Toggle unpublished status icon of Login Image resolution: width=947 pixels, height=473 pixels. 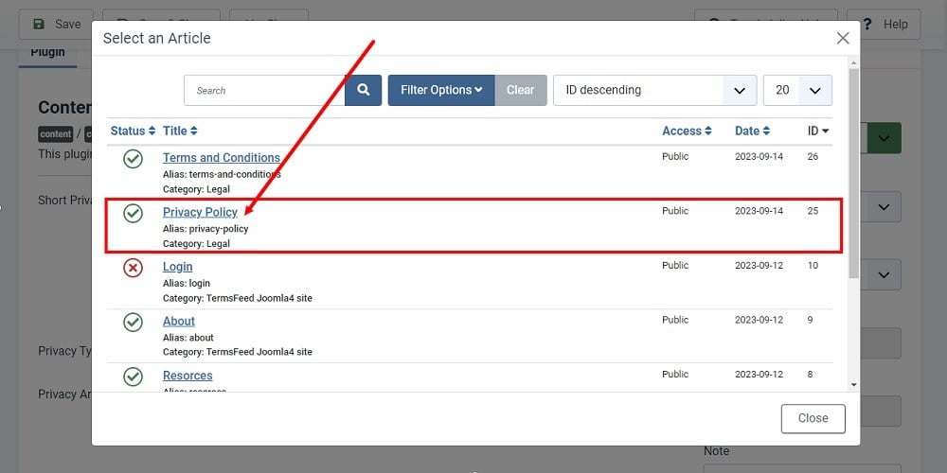click(133, 268)
